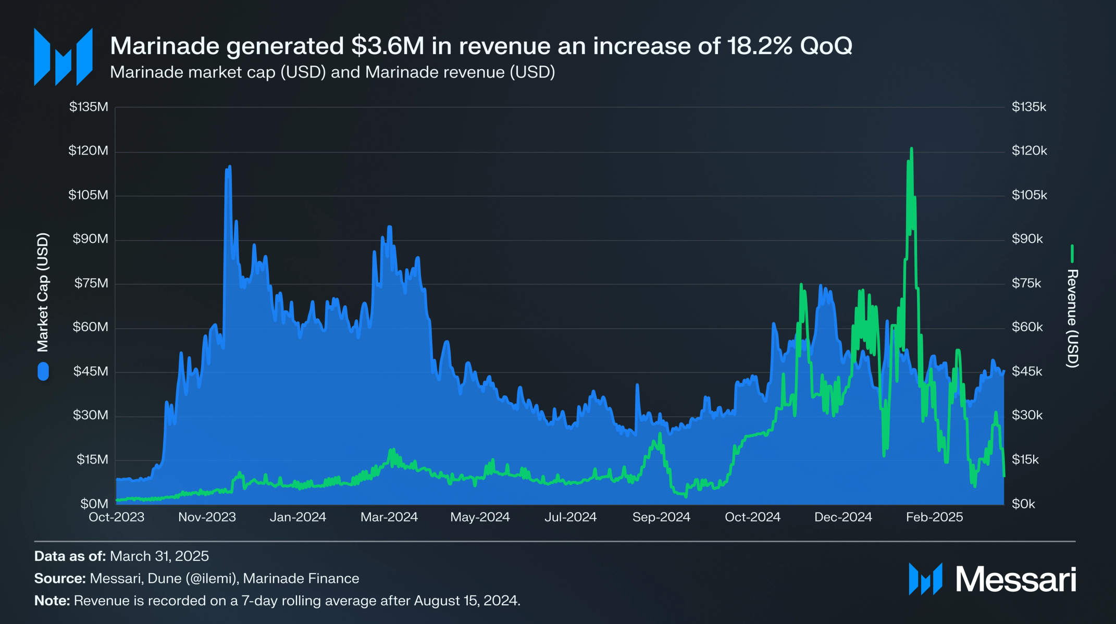Click the Data as of March 31, 2025 text
The height and width of the screenshot is (624, 1116).
tap(121, 556)
